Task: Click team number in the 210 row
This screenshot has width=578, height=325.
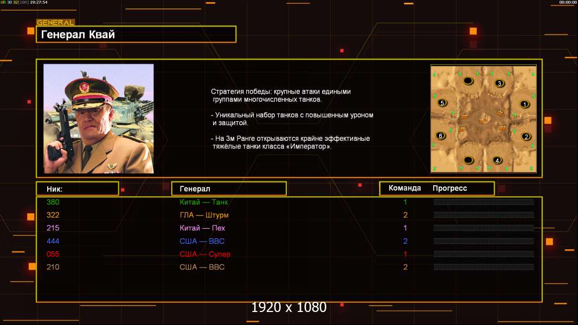Action: click(x=405, y=267)
